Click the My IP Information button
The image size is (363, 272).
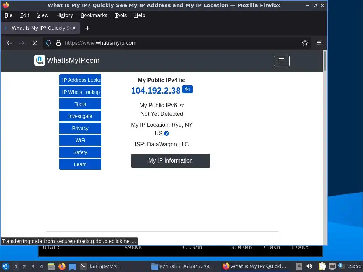[171, 161]
